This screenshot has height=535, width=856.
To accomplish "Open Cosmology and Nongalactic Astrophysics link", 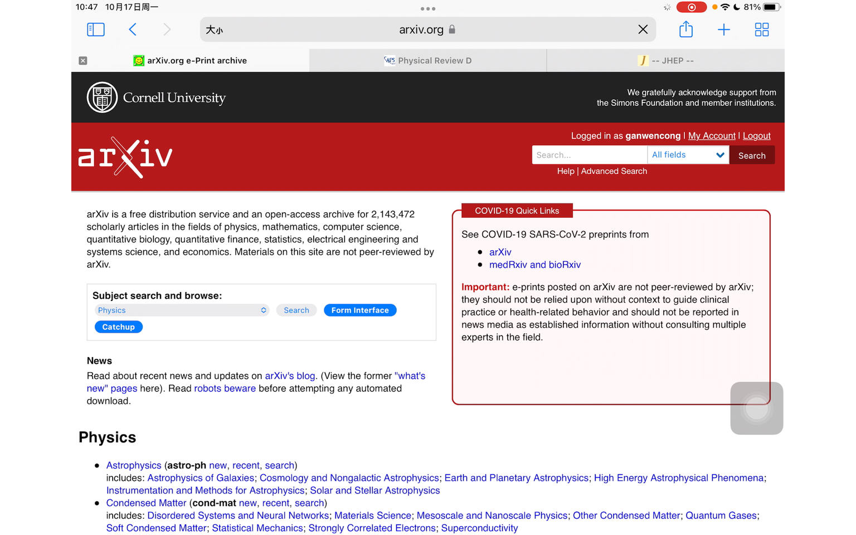I will pos(349,478).
